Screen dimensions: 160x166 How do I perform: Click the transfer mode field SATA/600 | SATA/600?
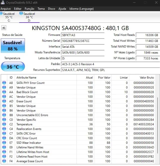click(x=83, y=52)
